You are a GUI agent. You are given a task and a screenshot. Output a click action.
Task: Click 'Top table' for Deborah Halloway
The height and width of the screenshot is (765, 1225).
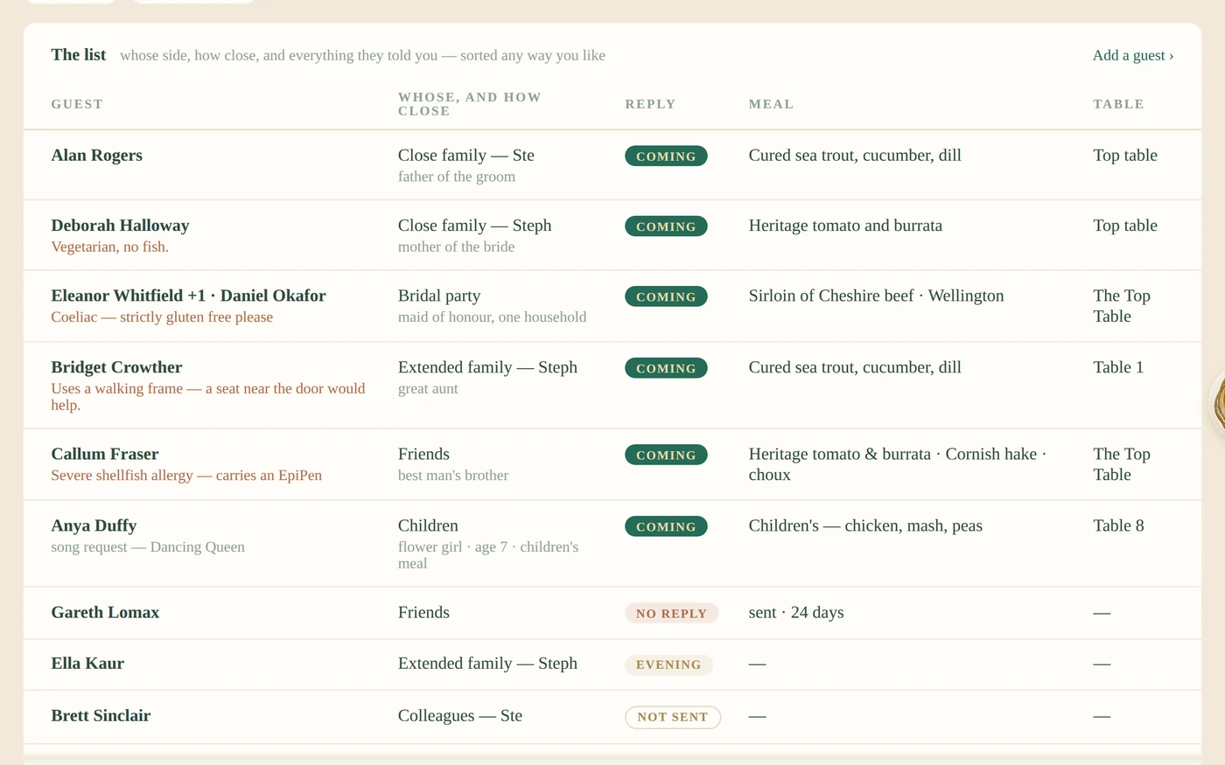(x=1125, y=226)
